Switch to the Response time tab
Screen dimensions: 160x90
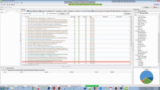(49, 11)
